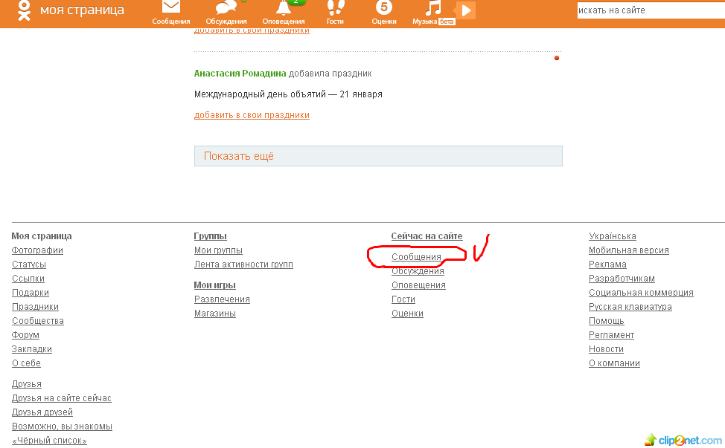This screenshot has height=448, width=725.
Task: Open Новости footer link
Action: coord(606,349)
